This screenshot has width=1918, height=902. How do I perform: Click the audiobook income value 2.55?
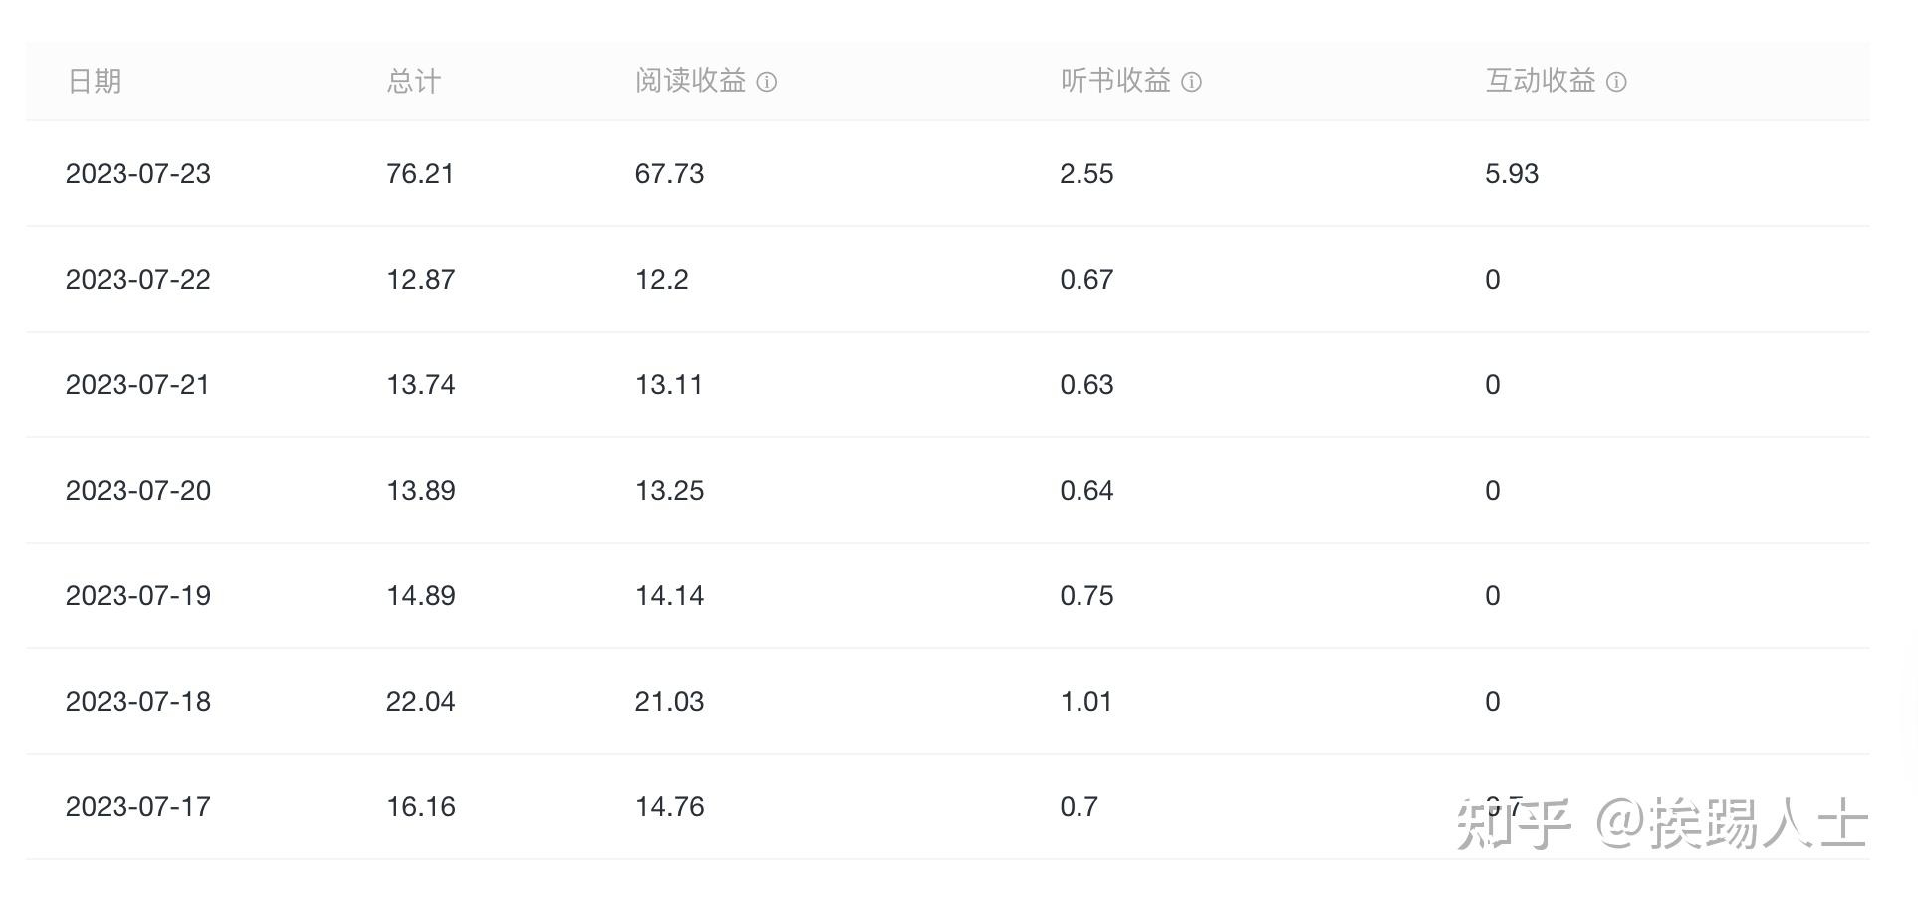1086,174
